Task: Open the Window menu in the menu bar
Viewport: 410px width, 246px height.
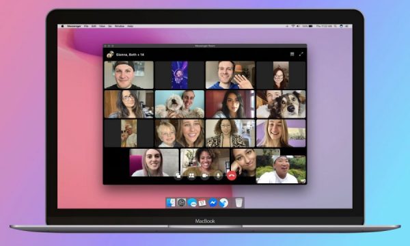Action: click(120, 27)
